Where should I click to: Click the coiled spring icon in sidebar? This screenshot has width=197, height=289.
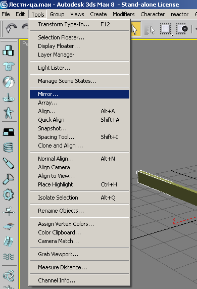pyautogui.click(x=9, y=148)
